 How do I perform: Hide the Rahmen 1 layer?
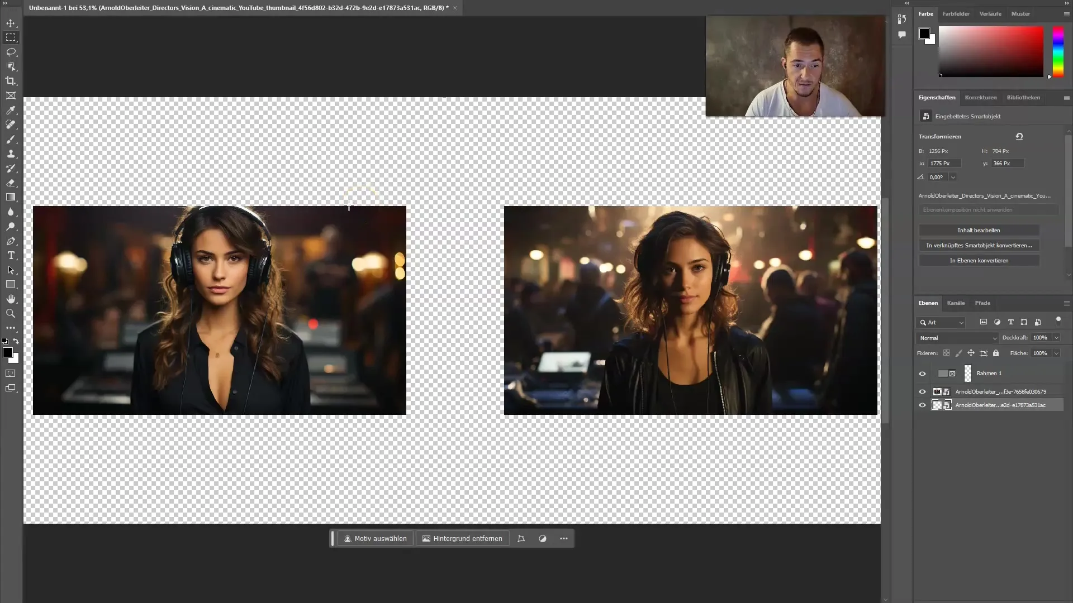922,374
